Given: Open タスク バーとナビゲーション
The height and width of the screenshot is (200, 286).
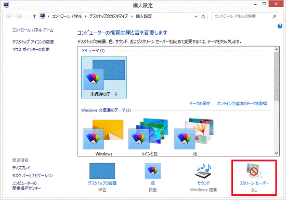Looking at the screenshot, I should [32, 176].
